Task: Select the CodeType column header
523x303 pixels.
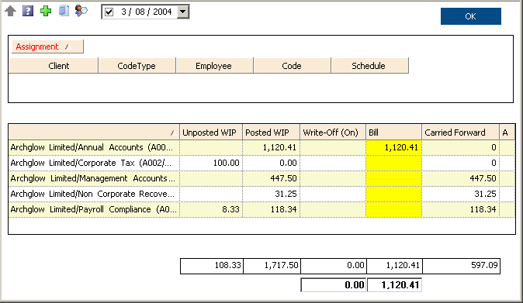Action: point(137,66)
